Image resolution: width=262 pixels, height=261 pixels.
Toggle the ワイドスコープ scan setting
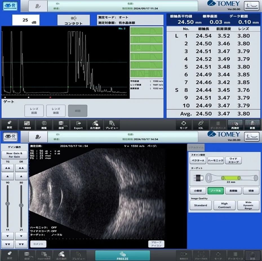[233, 161]
